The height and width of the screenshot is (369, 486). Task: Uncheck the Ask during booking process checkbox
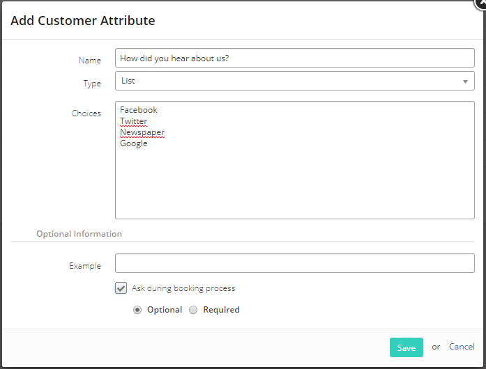121,288
